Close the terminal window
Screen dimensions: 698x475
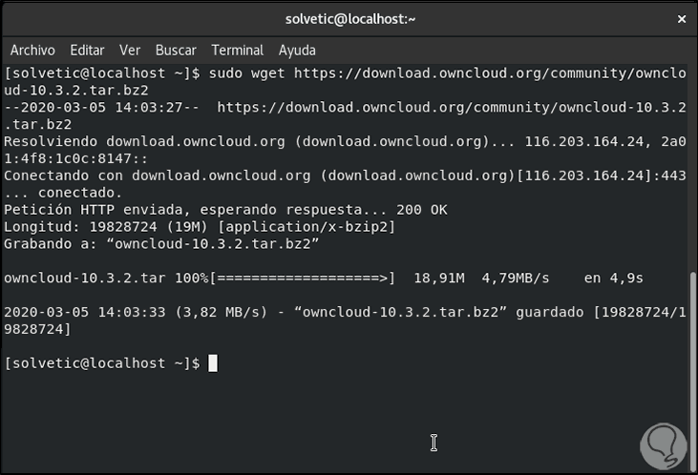coord(679,18)
